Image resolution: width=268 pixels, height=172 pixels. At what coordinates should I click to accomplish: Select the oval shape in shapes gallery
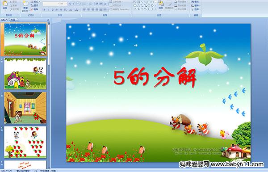[x=152, y=2]
